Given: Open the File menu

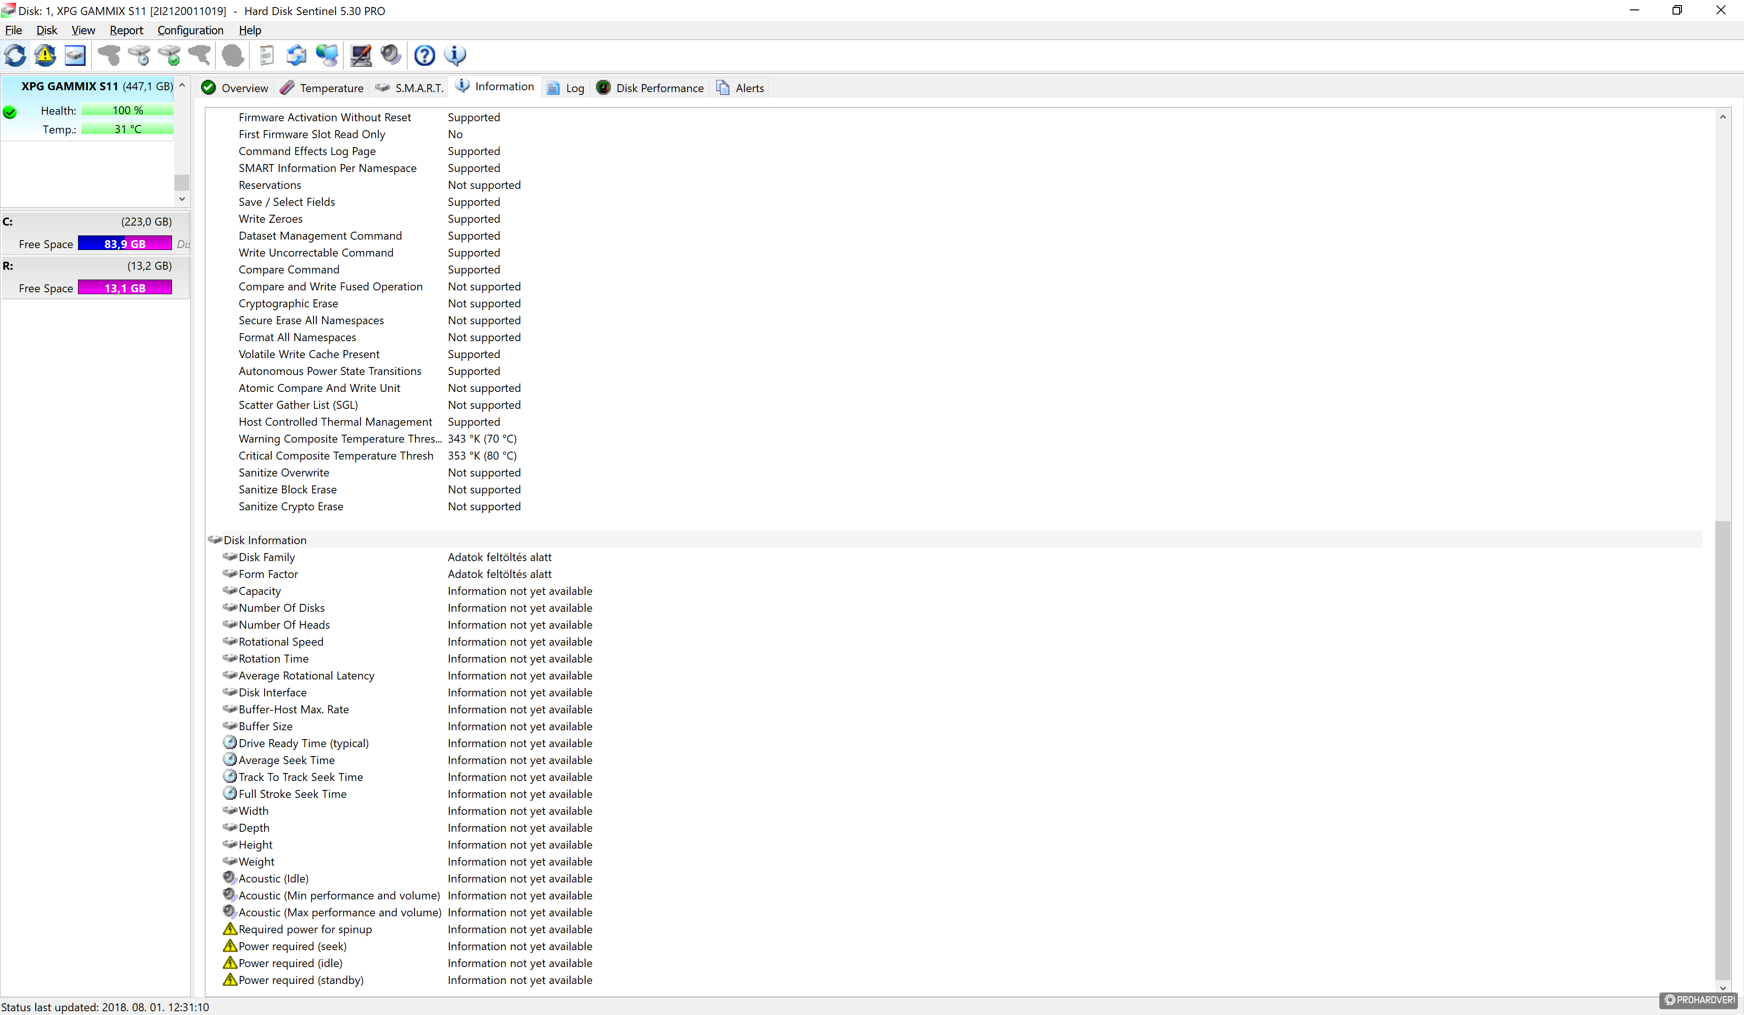Looking at the screenshot, I should click(x=13, y=31).
